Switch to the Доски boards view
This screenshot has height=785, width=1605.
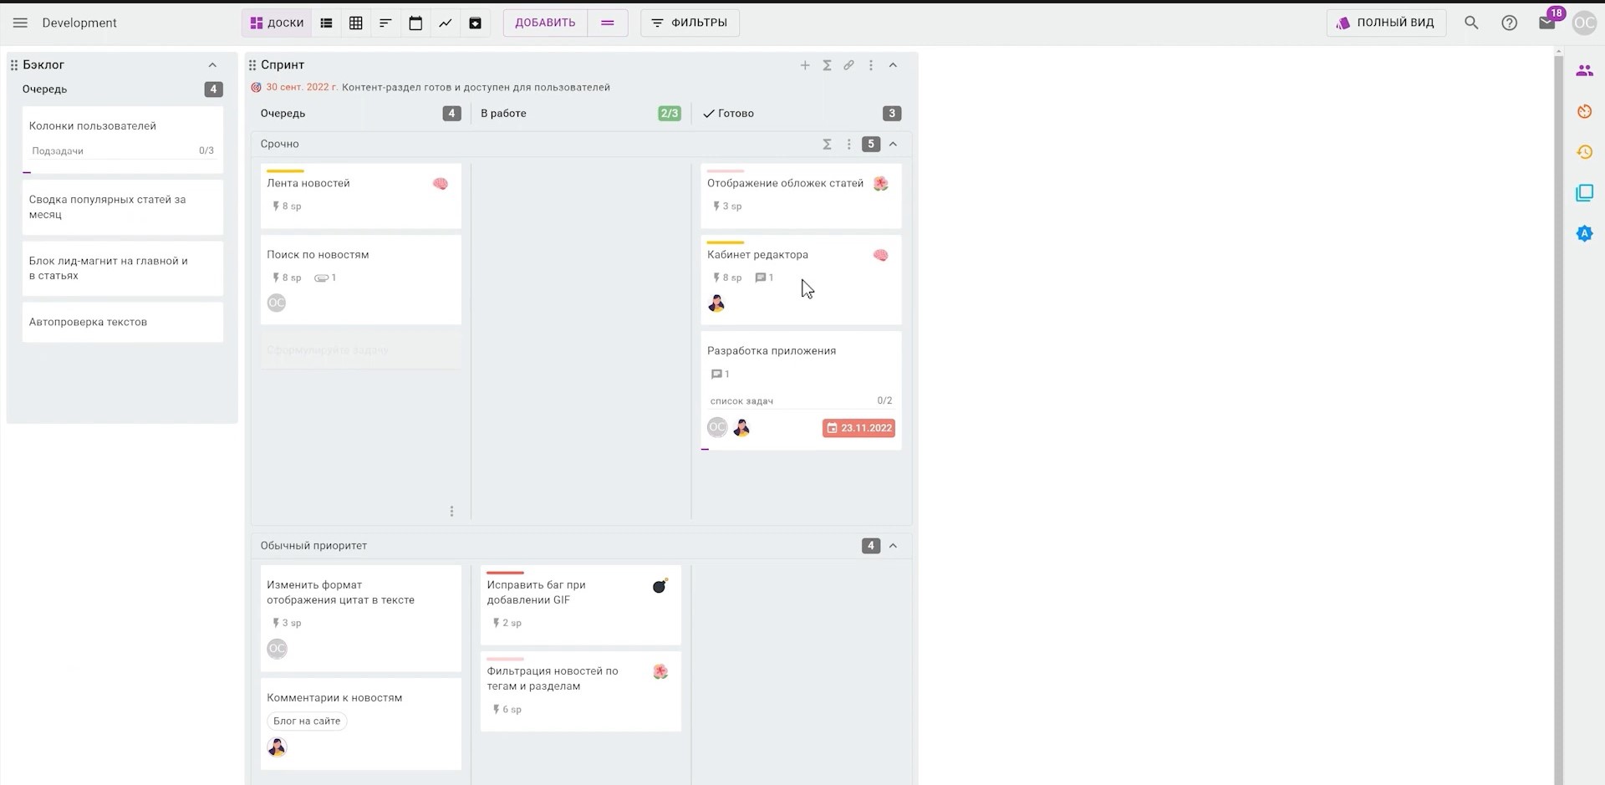pos(277,23)
